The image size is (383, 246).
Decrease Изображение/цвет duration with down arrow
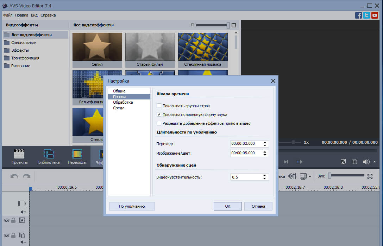265,155
